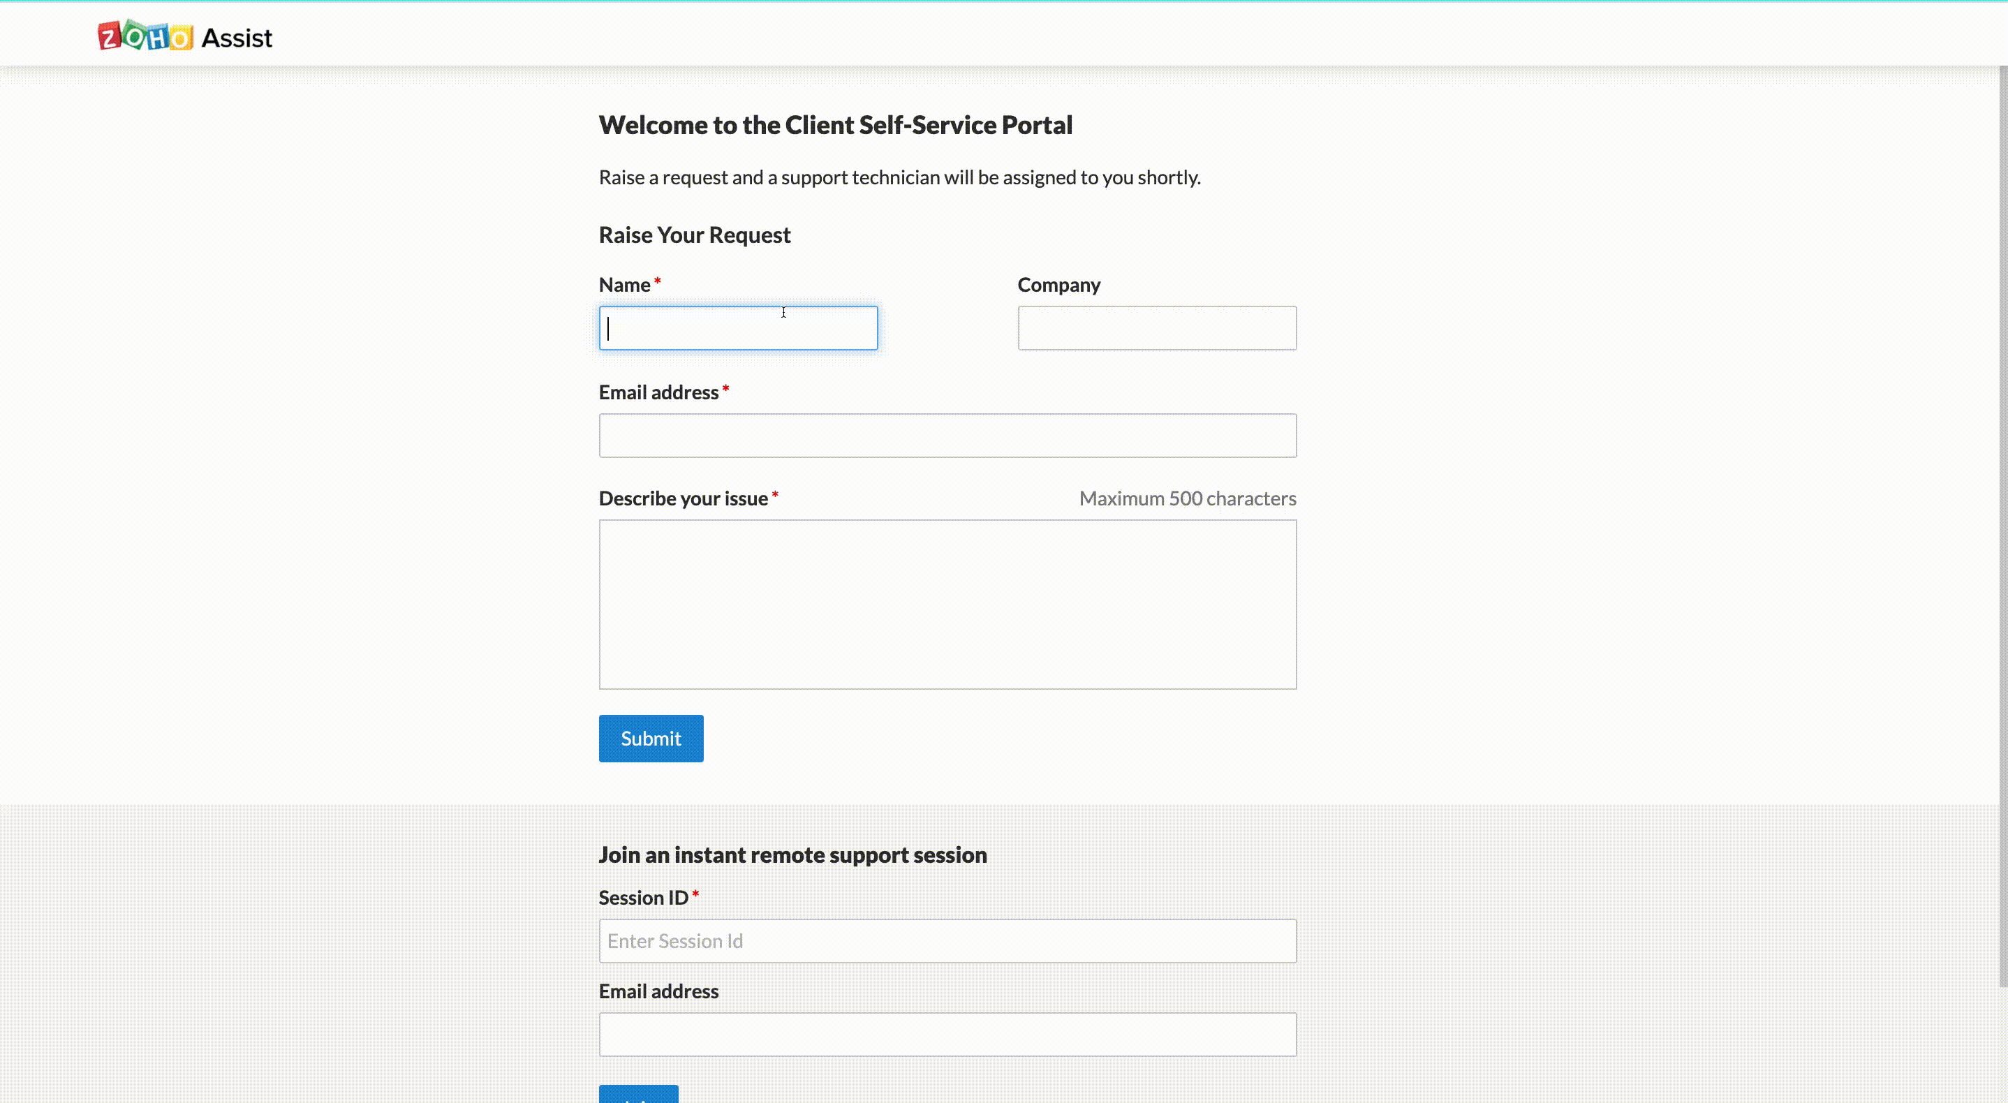2008x1103 pixels.
Task: Click the Welcome to the Client Self-Service Portal heading
Action: tap(835, 126)
